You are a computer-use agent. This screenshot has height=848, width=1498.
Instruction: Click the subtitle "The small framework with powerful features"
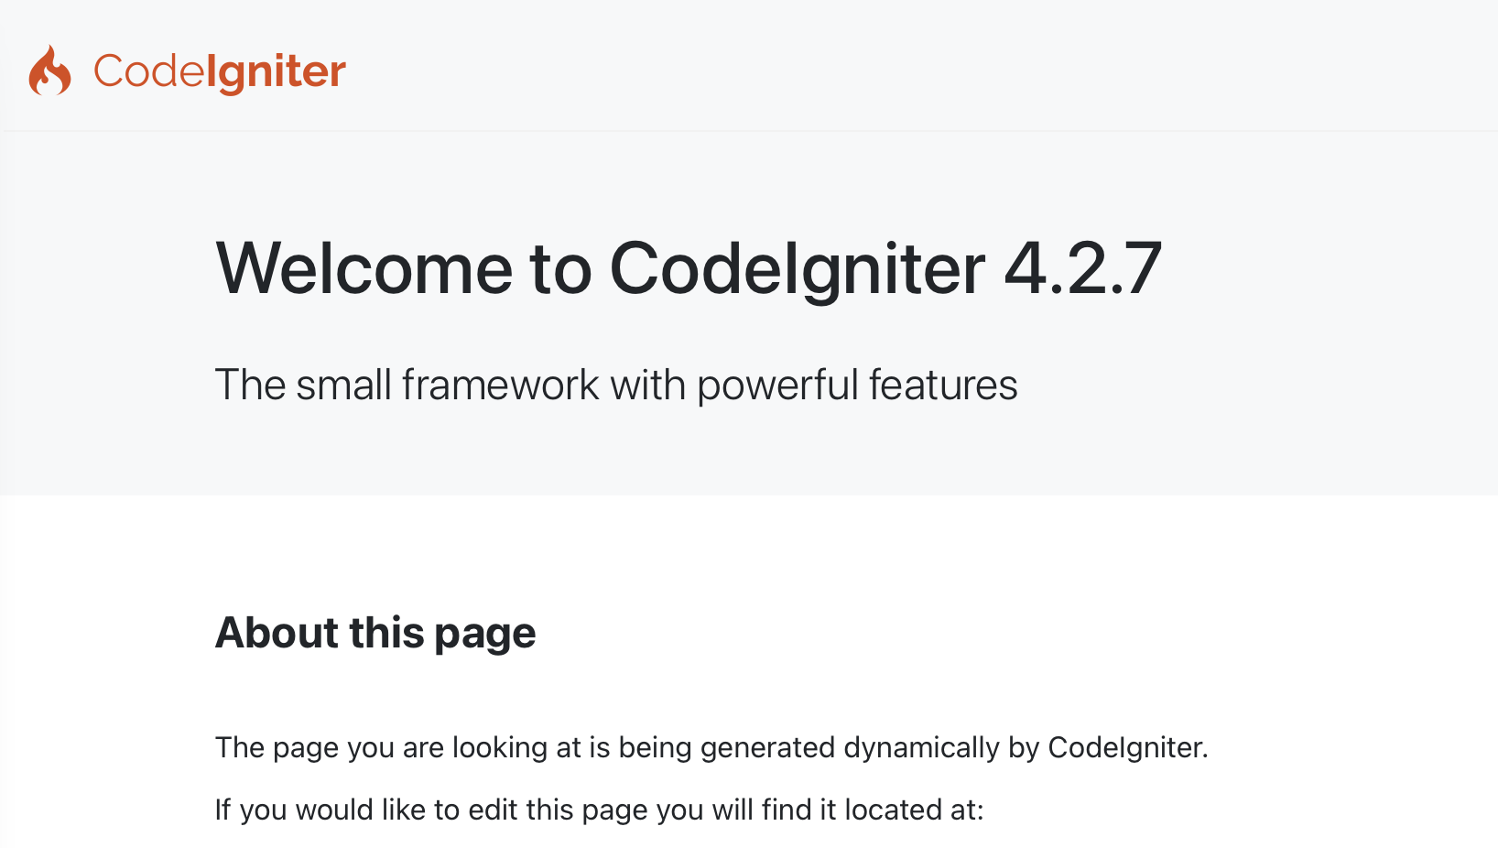click(x=616, y=385)
